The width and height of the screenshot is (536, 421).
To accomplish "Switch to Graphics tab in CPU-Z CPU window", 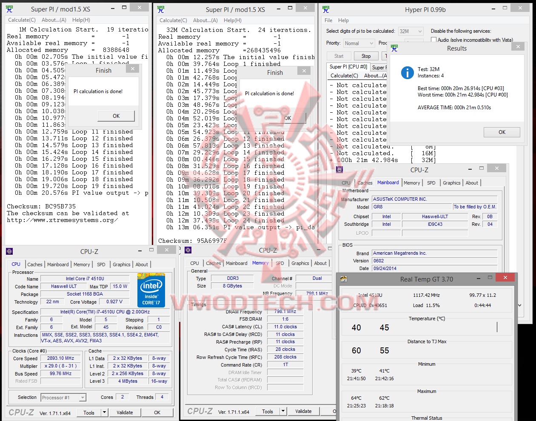I will pyautogui.click(x=122, y=265).
